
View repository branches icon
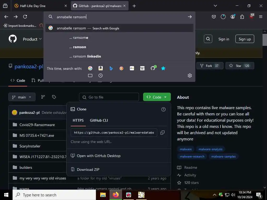pyautogui.click(x=43, y=97)
